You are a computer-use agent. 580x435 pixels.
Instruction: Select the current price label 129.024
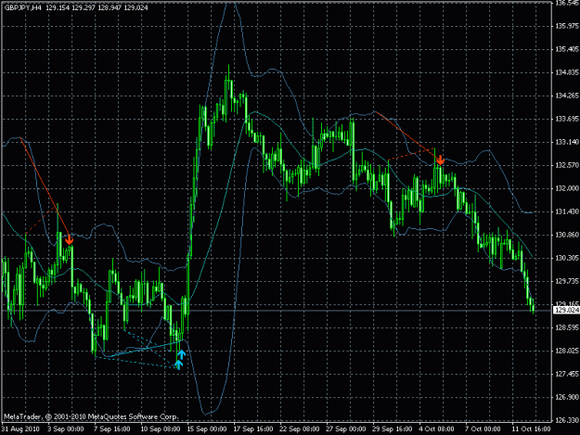coord(566,310)
